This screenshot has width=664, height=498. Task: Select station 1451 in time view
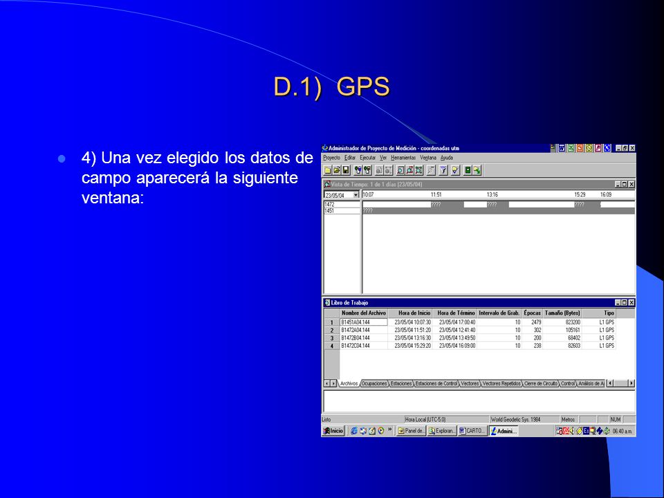point(342,211)
